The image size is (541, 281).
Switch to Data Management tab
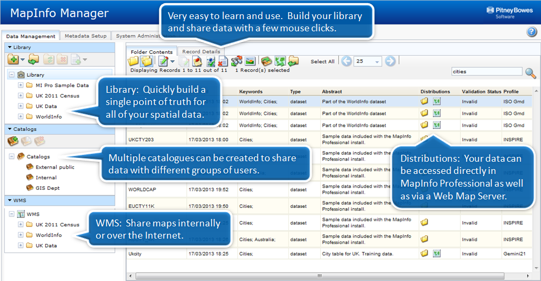pos(31,36)
